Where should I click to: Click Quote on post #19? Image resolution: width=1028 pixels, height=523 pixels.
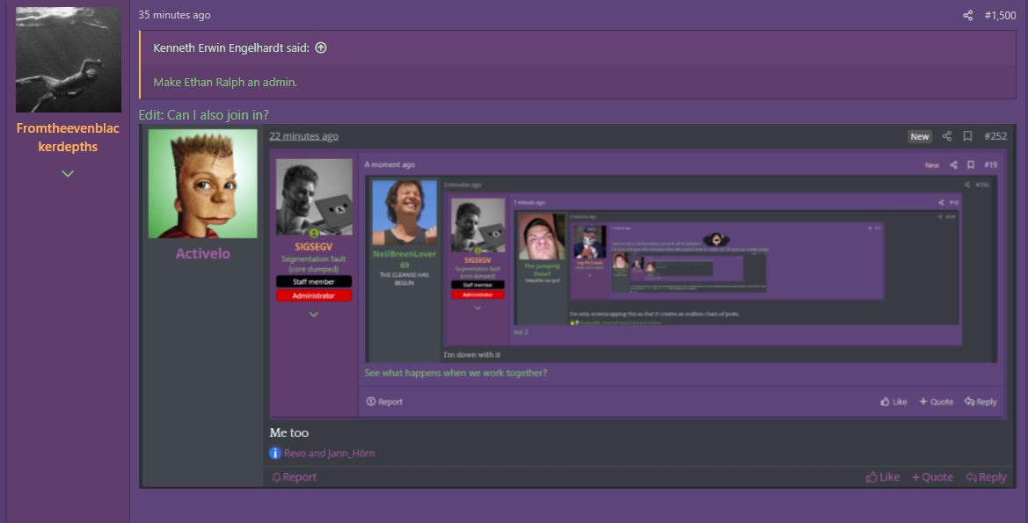click(937, 402)
